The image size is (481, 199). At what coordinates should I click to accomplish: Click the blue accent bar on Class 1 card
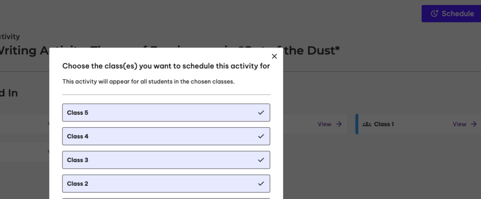click(x=357, y=124)
